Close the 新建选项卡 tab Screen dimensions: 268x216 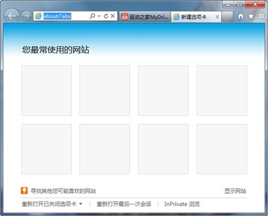point(217,17)
